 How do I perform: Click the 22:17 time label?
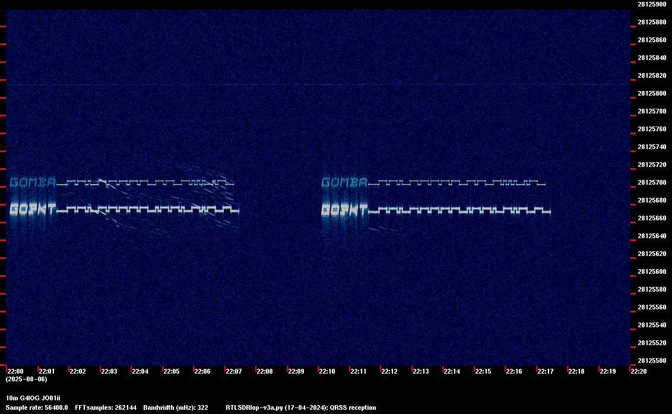tap(545, 371)
